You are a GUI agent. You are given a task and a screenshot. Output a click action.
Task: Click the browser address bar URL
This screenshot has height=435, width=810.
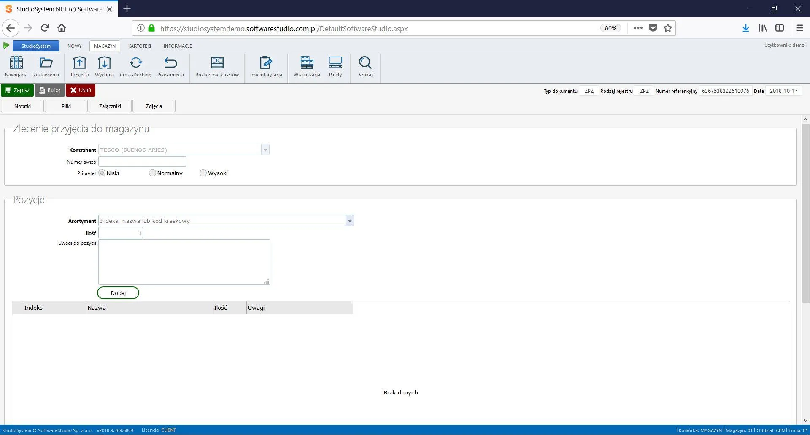point(284,29)
